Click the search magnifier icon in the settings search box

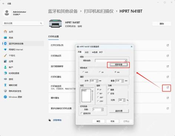41,23
